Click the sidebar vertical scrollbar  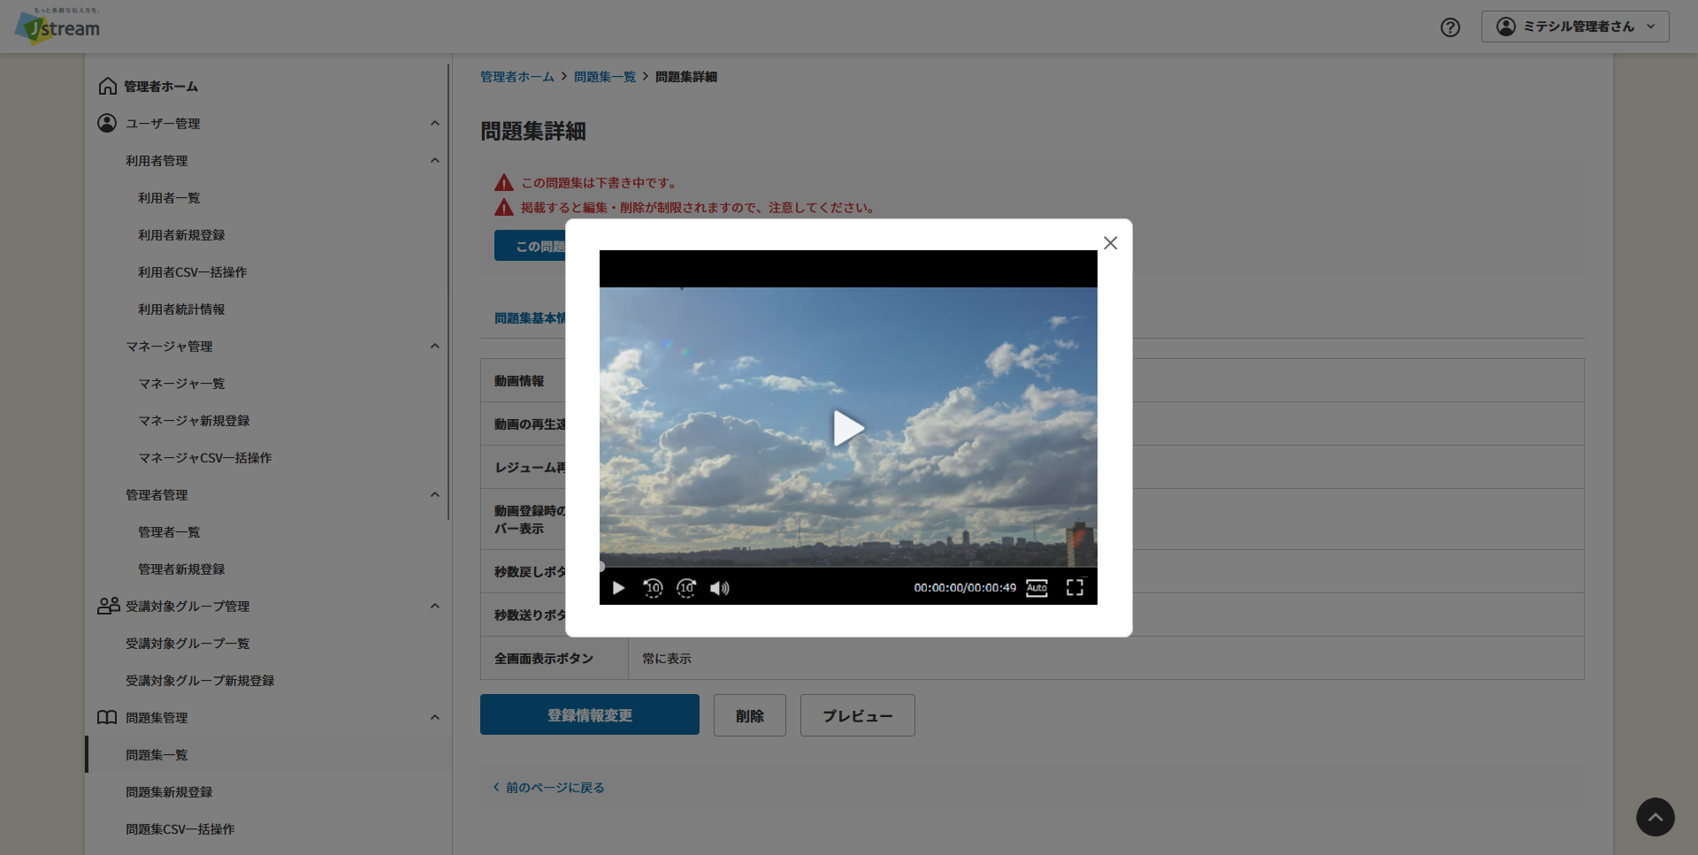coord(448,292)
